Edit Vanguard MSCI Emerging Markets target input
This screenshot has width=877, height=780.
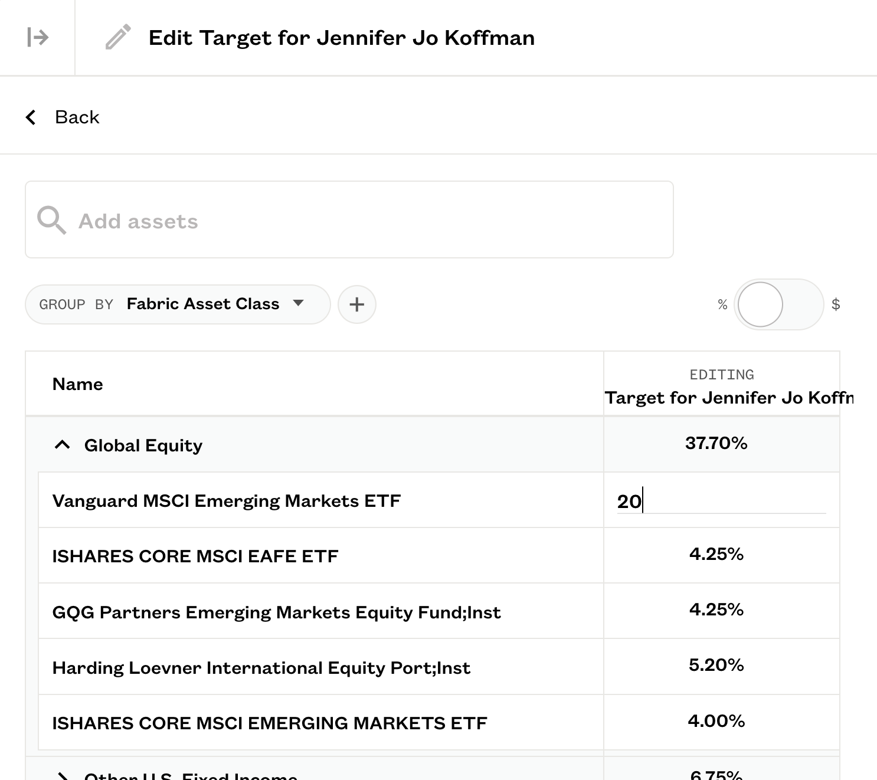[x=721, y=501]
